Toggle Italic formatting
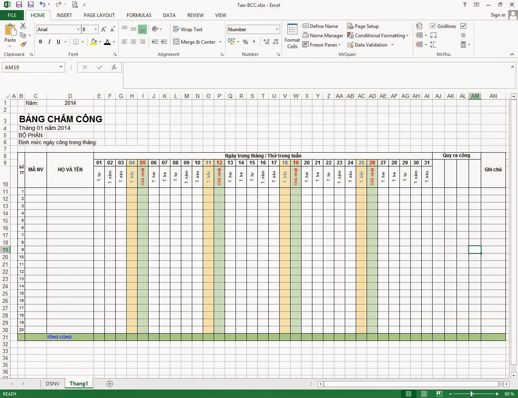This screenshot has height=398, width=518. click(x=49, y=42)
